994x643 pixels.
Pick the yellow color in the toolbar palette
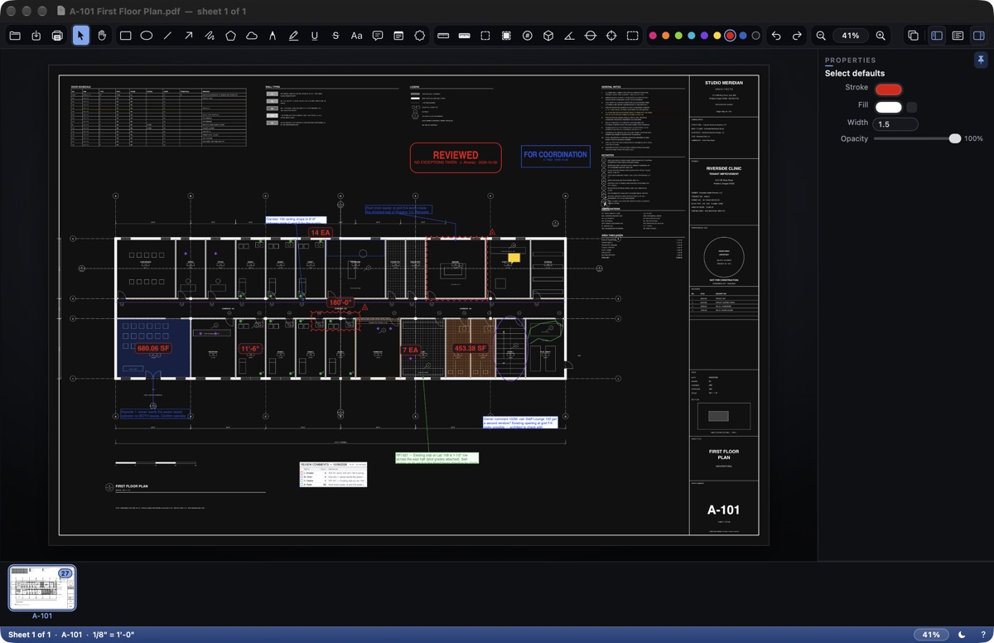[717, 36]
